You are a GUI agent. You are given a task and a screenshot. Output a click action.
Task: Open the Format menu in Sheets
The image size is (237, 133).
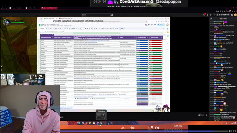[55, 26]
